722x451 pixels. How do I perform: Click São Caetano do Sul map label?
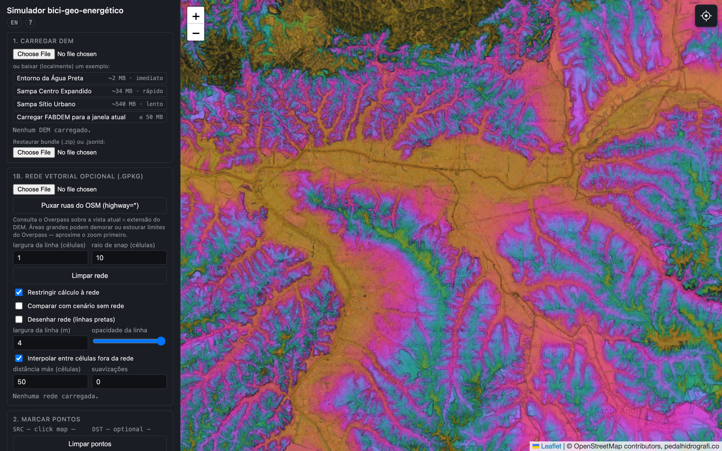(551, 350)
